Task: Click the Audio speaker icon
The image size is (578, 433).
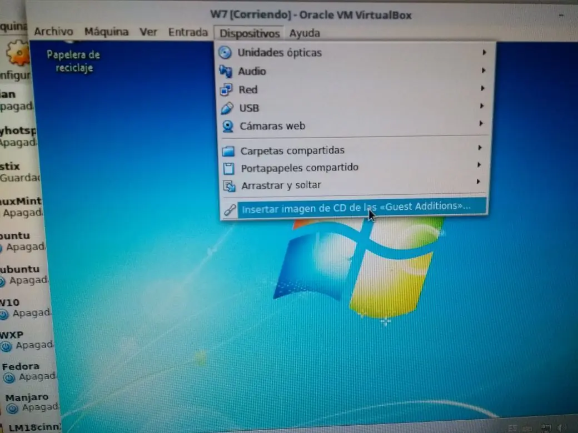Action: pyautogui.click(x=226, y=71)
